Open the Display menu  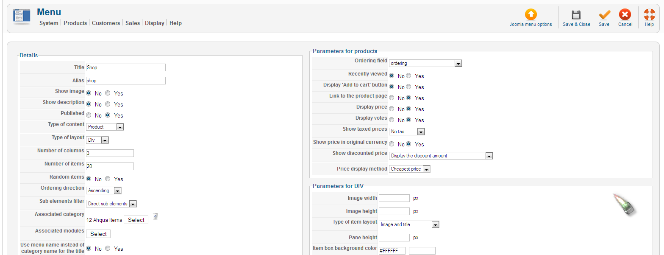click(x=154, y=23)
